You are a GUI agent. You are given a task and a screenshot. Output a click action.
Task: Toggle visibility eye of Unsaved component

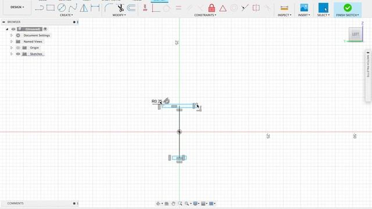(x=13, y=29)
